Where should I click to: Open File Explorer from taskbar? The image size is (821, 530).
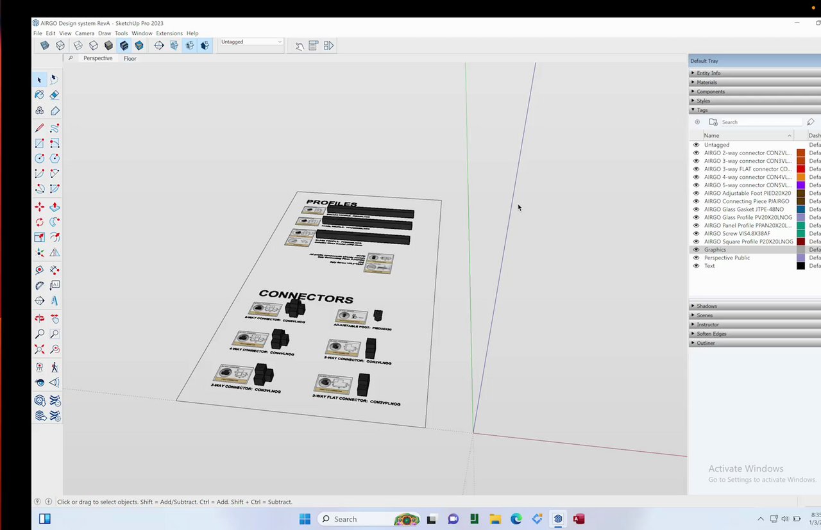point(495,519)
